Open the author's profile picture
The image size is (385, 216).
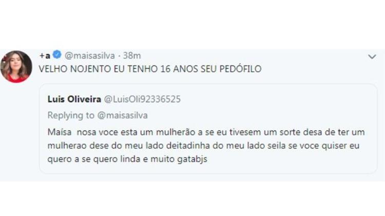coord(16,67)
